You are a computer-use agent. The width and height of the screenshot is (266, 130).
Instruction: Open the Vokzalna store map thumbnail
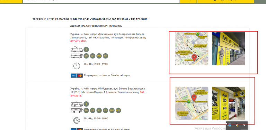click(192, 49)
